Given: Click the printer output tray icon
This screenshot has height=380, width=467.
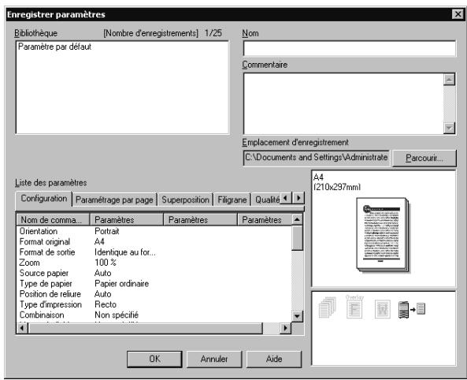Looking at the screenshot, I should (412, 310).
